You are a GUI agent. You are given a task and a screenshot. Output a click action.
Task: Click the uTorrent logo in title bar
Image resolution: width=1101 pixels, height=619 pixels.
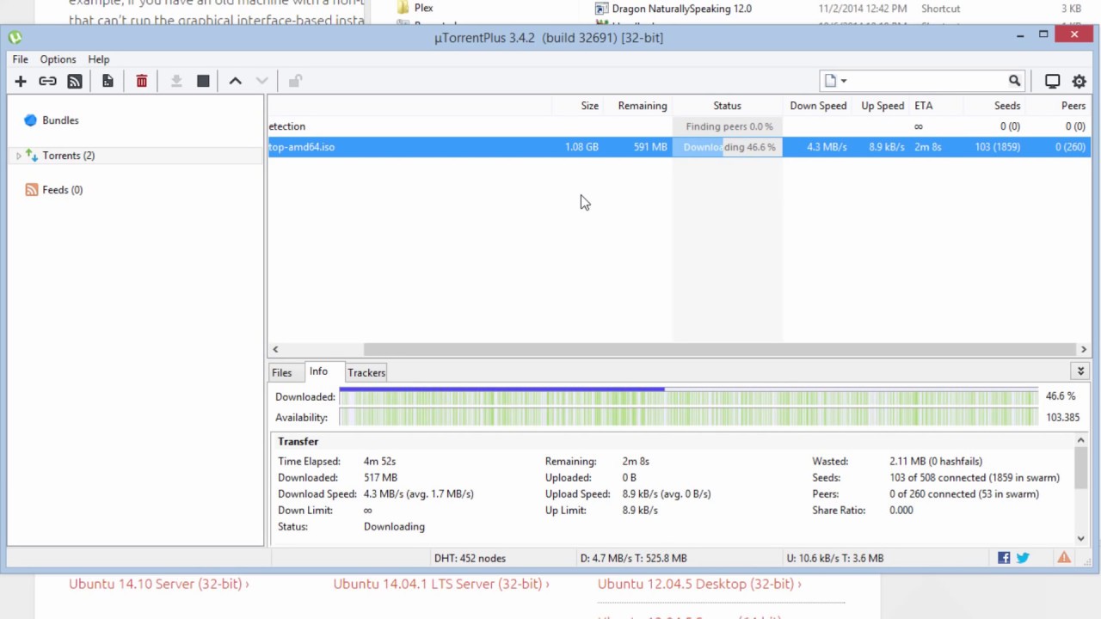[x=15, y=37]
